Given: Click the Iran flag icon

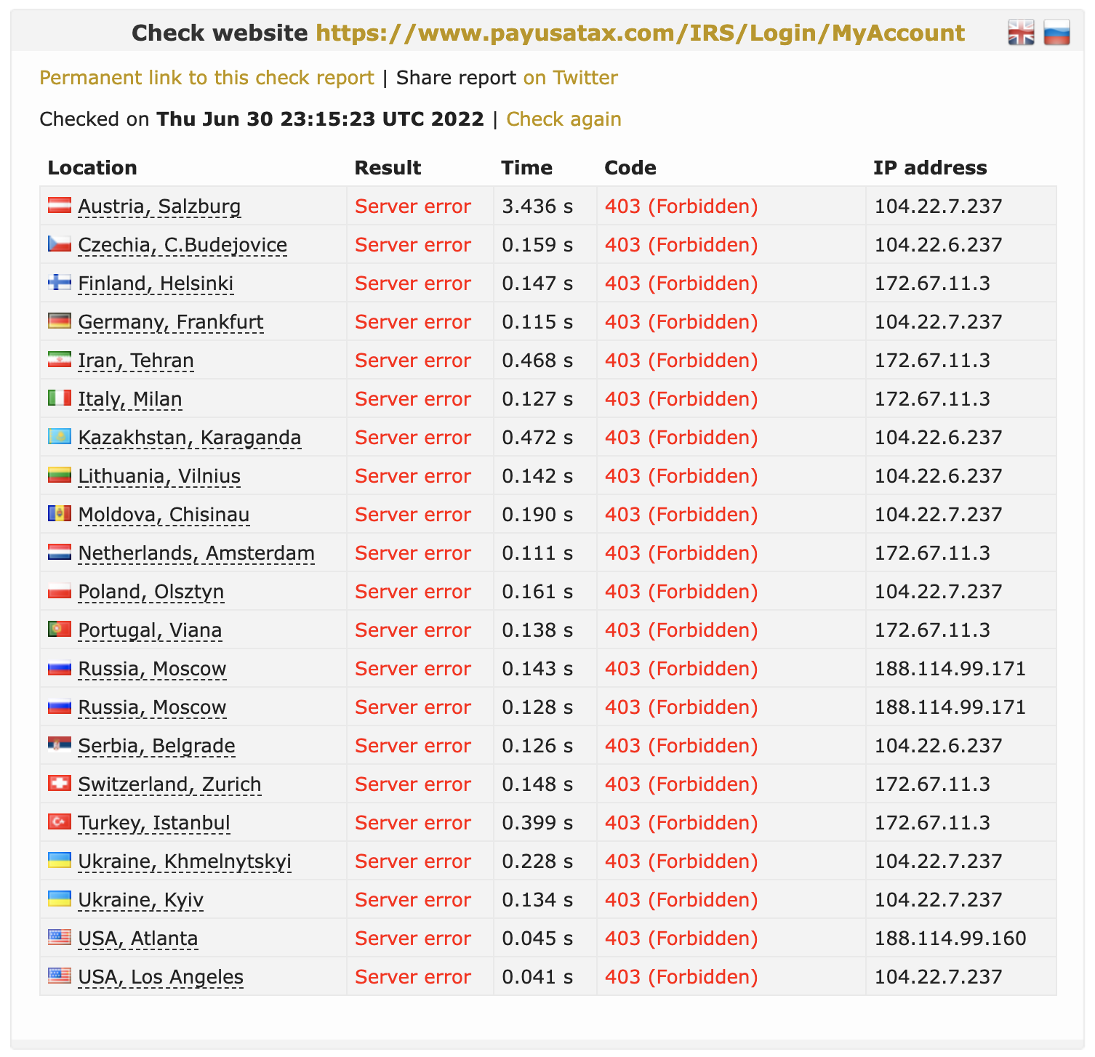Looking at the screenshot, I should pyautogui.click(x=60, y=360).
